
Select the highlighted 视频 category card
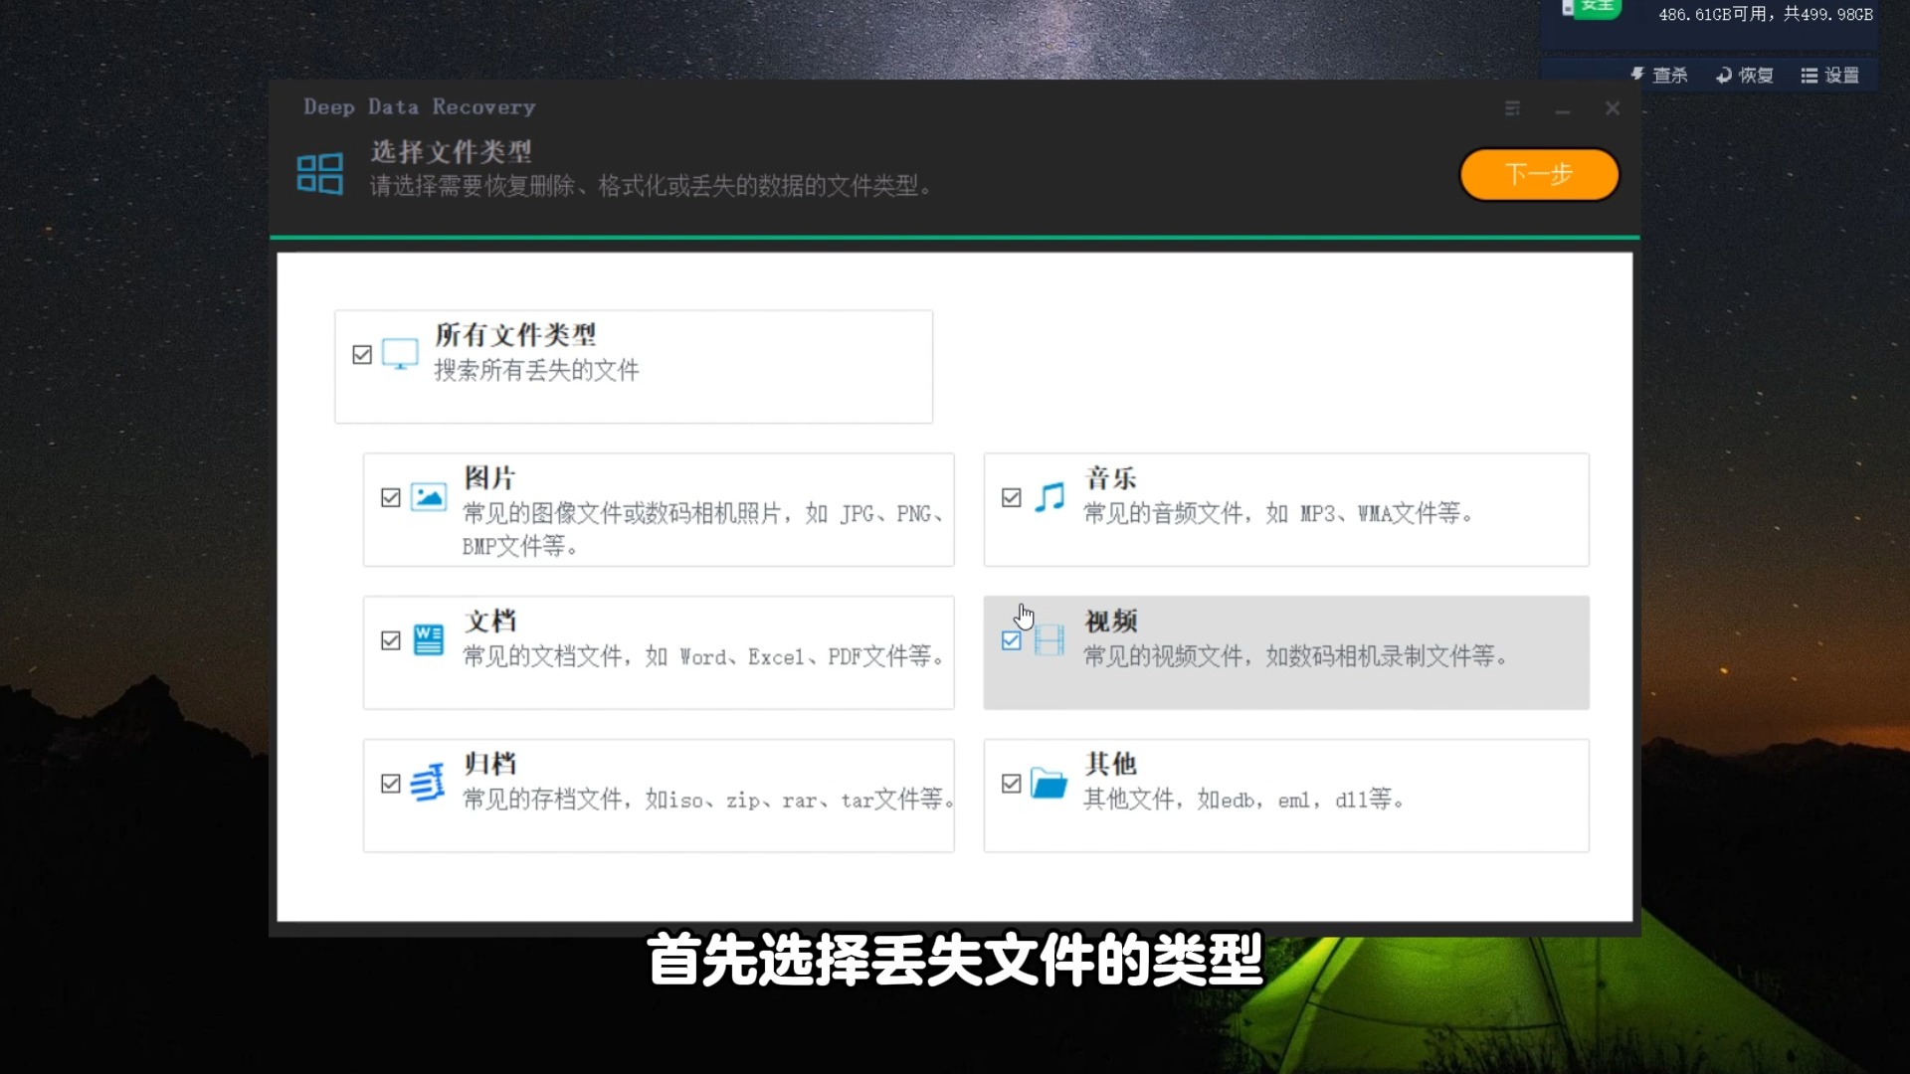point(1285,652)
